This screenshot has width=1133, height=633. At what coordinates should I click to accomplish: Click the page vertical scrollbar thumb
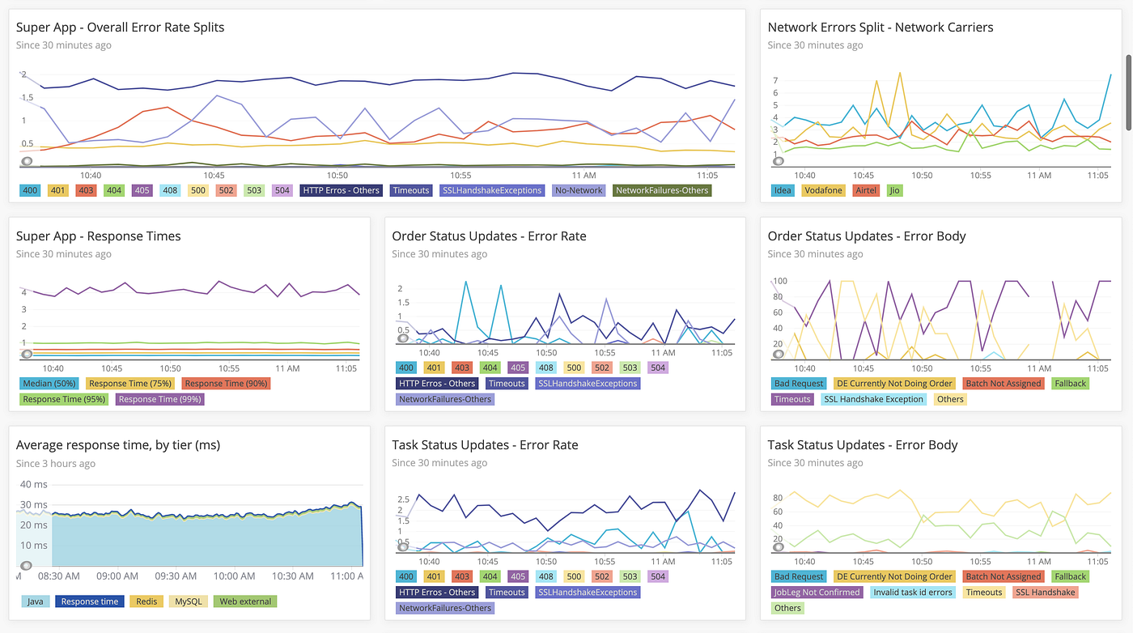[x=1129, y=76]
